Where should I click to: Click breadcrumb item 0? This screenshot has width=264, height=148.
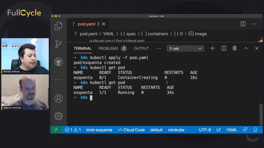coord(178,34)
